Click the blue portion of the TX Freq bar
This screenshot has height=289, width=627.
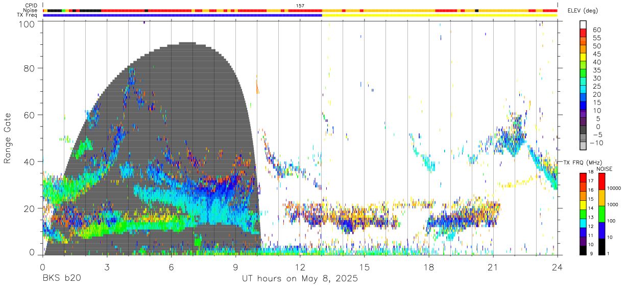point(182,15)
